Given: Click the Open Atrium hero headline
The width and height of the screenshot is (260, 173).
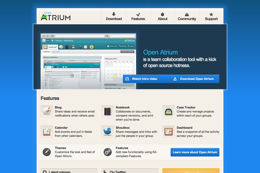Looking at the screenshot, I should [x=160, y=52].
